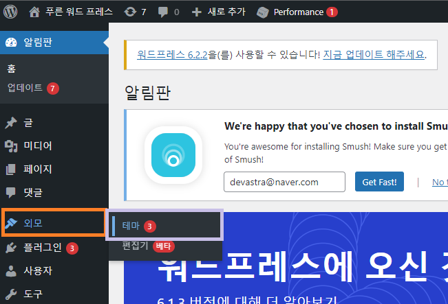Click the user icon beside 사용자
448x304 pixels.
[x=11, y=271]
